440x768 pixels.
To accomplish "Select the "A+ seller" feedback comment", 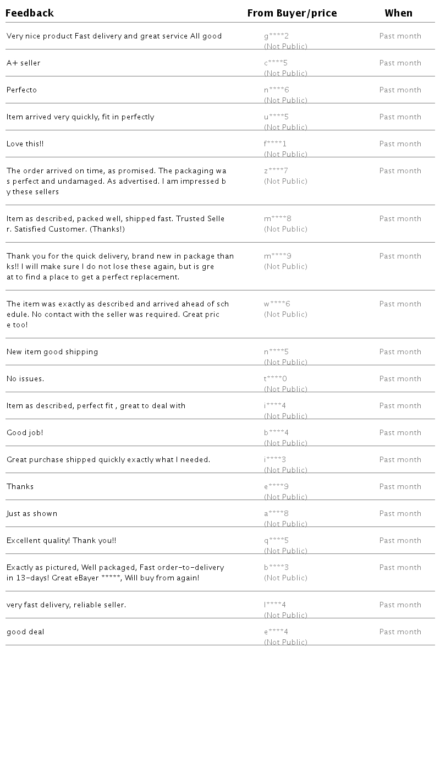I will click(24, 63).
